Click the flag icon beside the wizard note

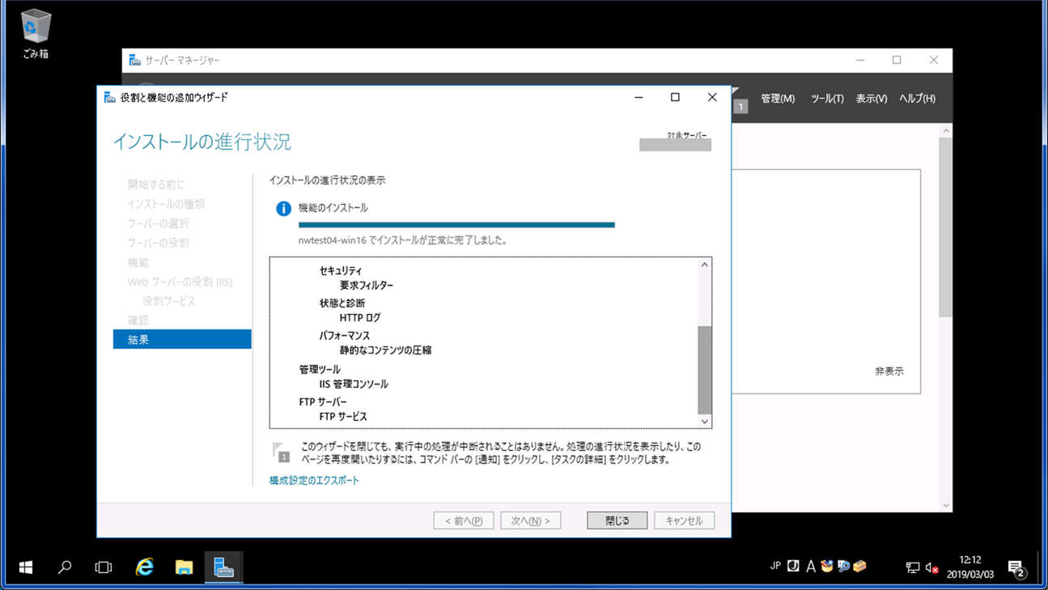281,452
